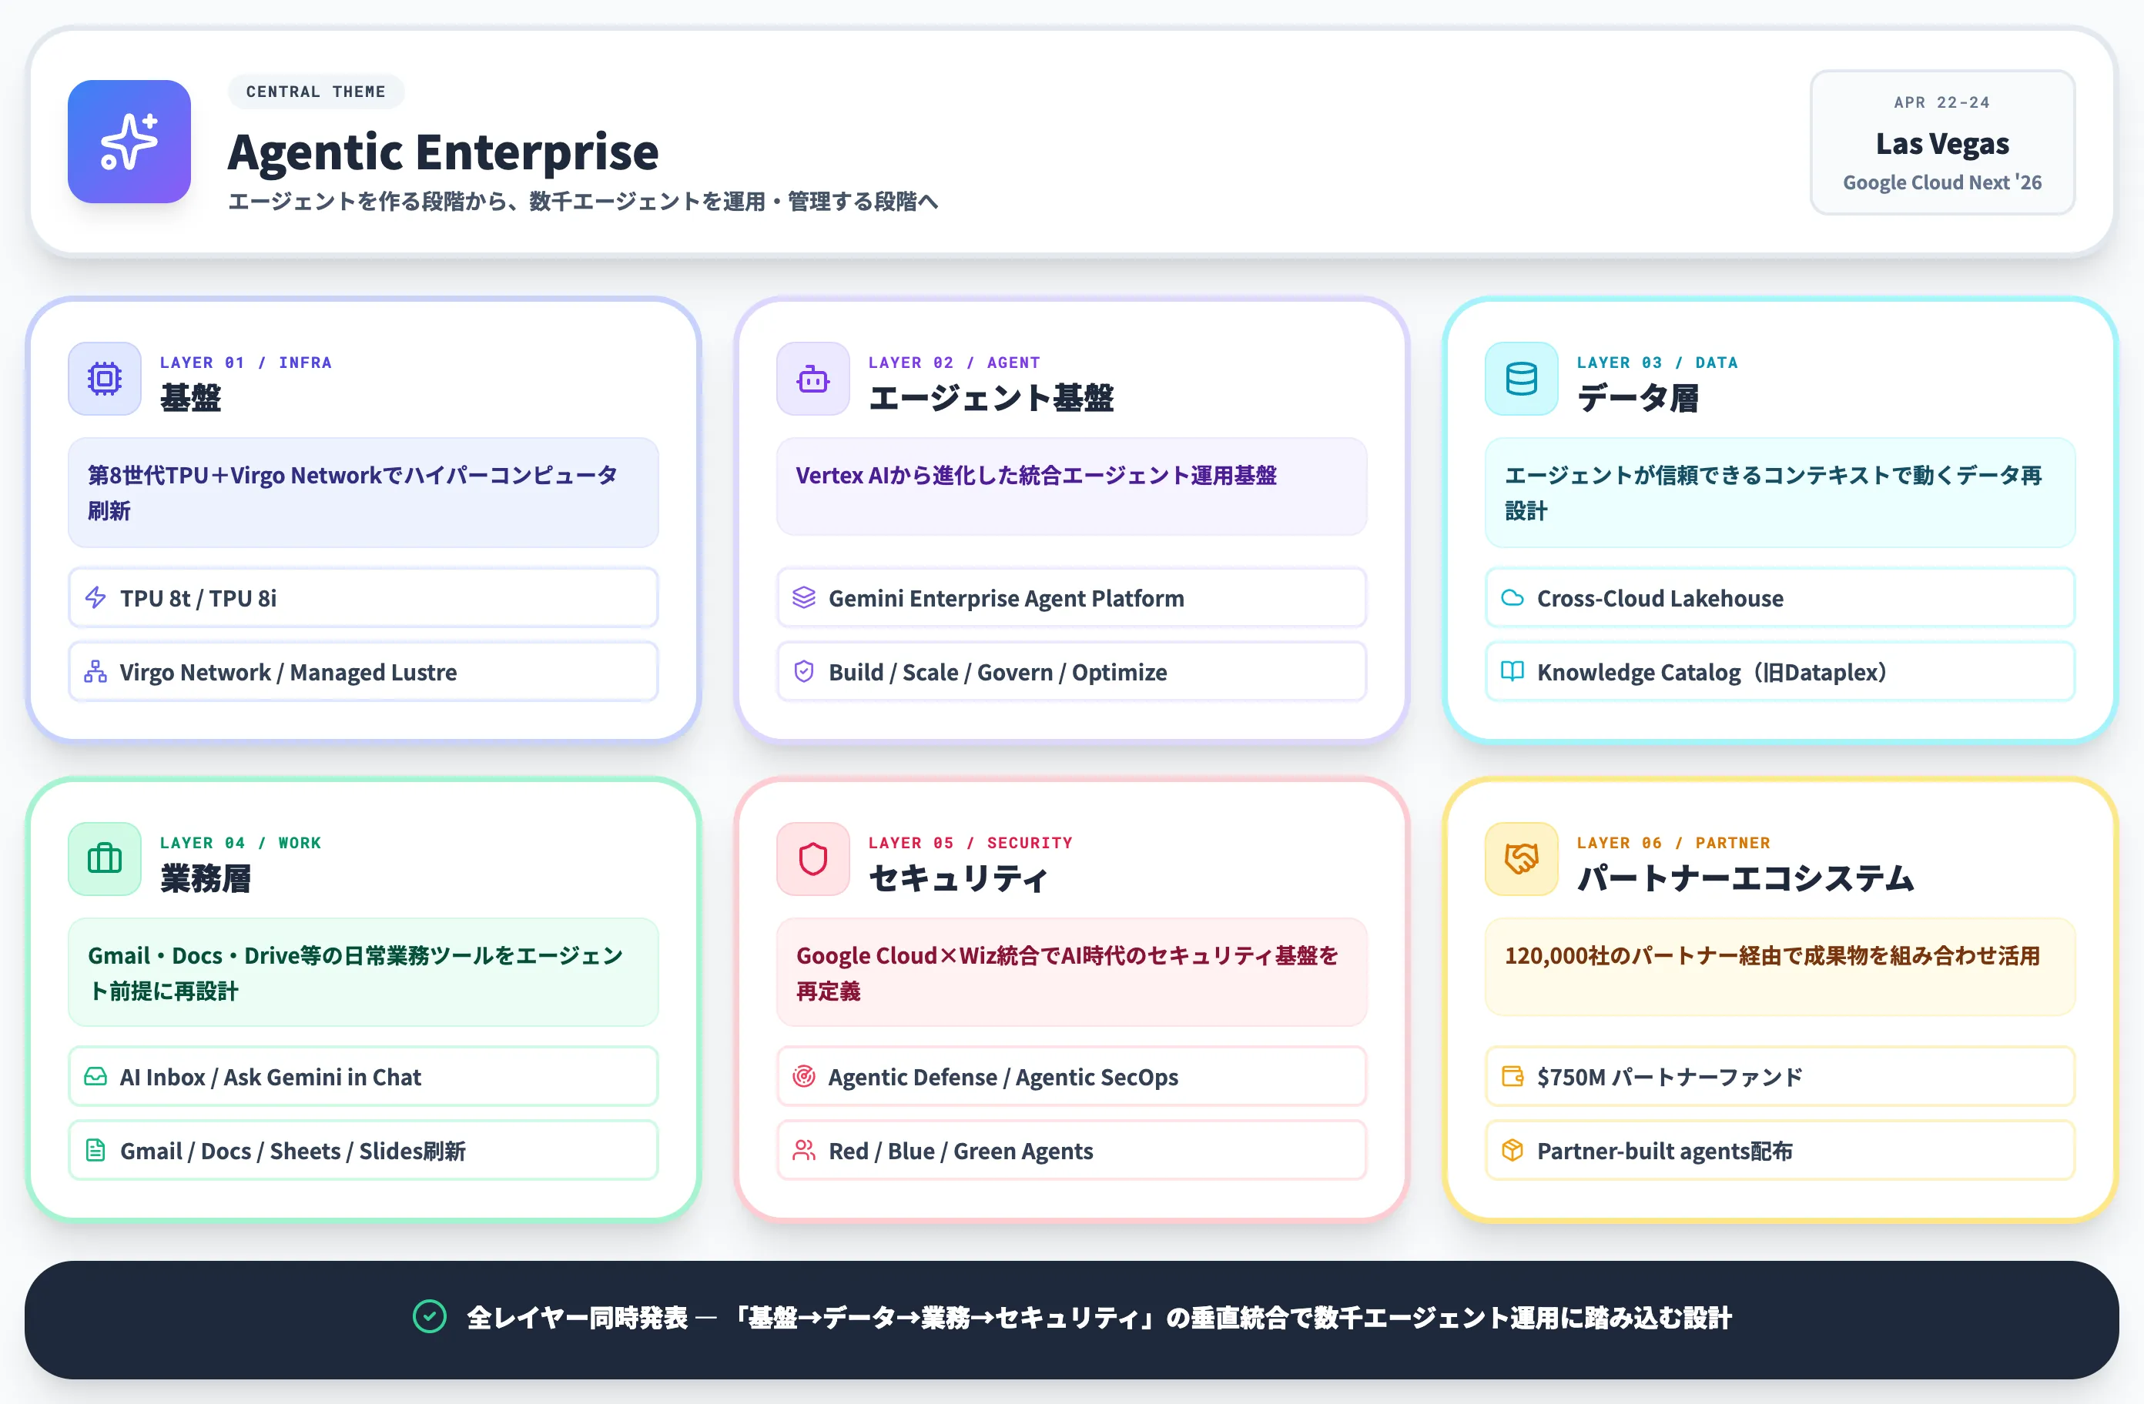Click the Las Vegas event date card
The height and width of the screenshot is (1404, 2144).
pyautogui.click(x=1941, y=143)
